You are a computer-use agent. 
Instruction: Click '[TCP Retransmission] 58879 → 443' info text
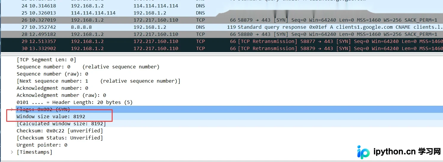pyautogui.click(x=285, y=48)
